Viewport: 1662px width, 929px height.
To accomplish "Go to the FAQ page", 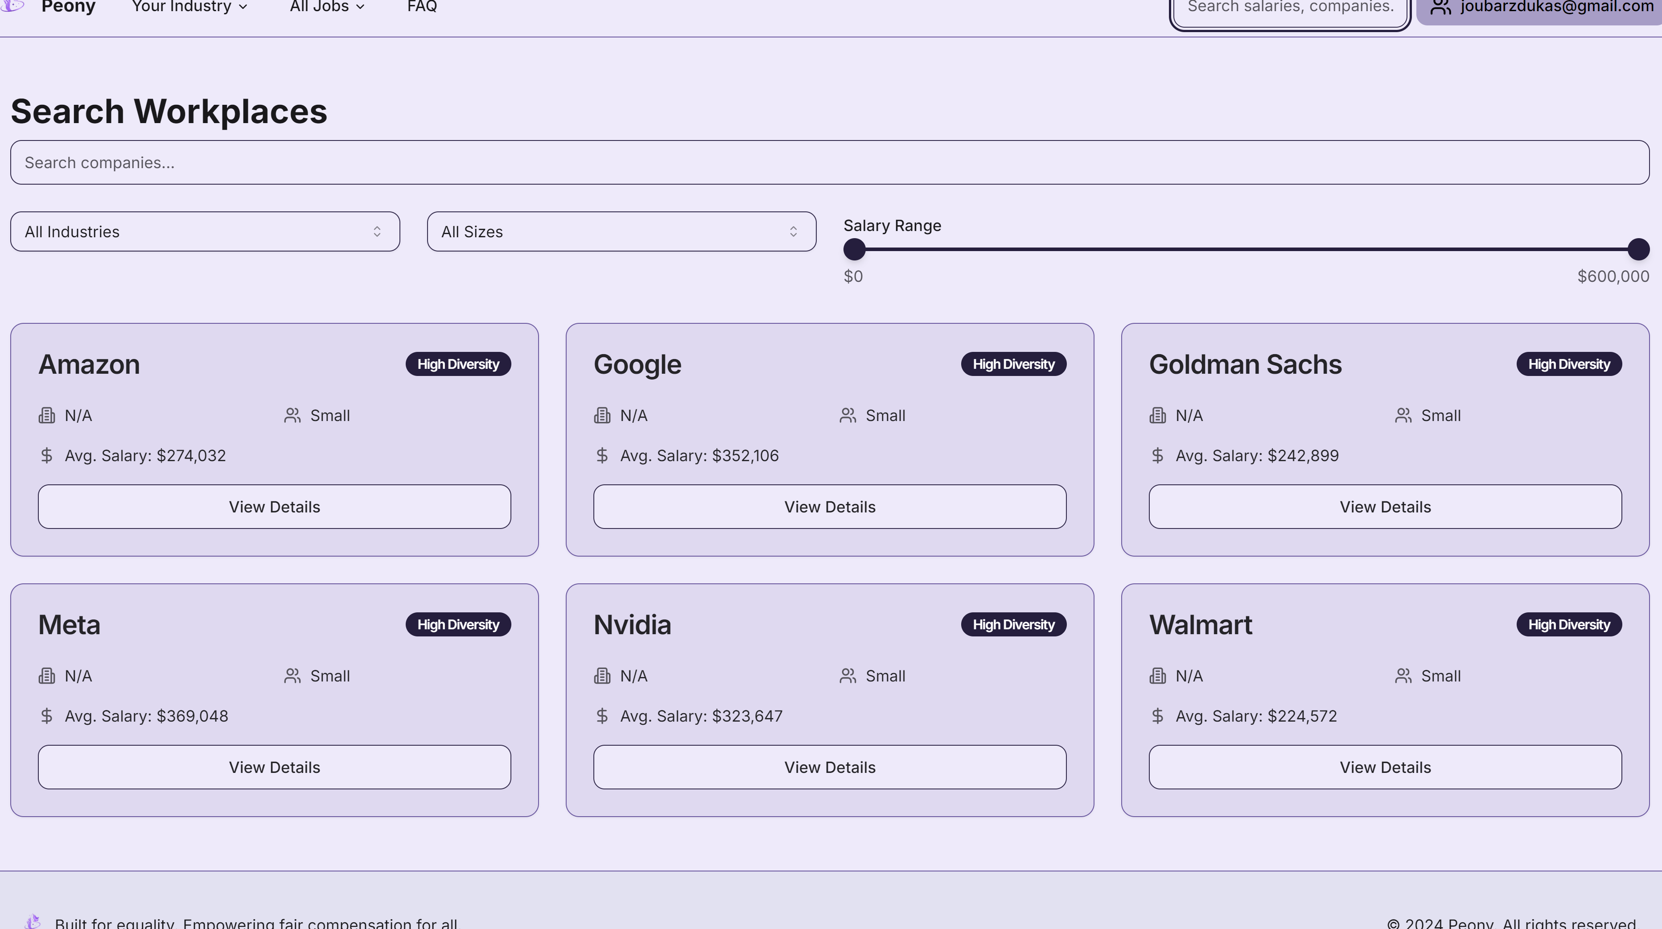I will [x=422, y=7].
